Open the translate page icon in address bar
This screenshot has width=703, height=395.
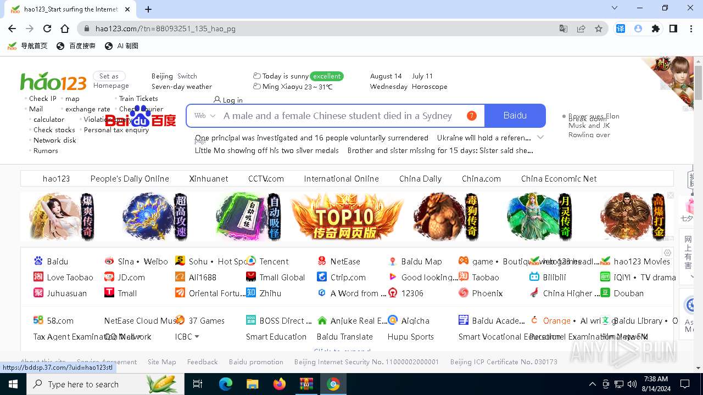(x=563, y=29)
